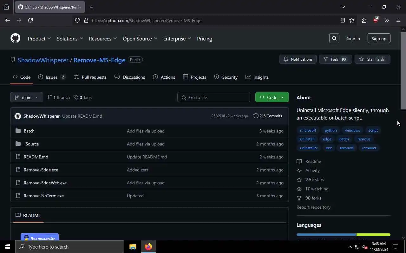Viewport: 406px width, 253px height.
Task: Click the network tray icon
Action: point(357,247)
